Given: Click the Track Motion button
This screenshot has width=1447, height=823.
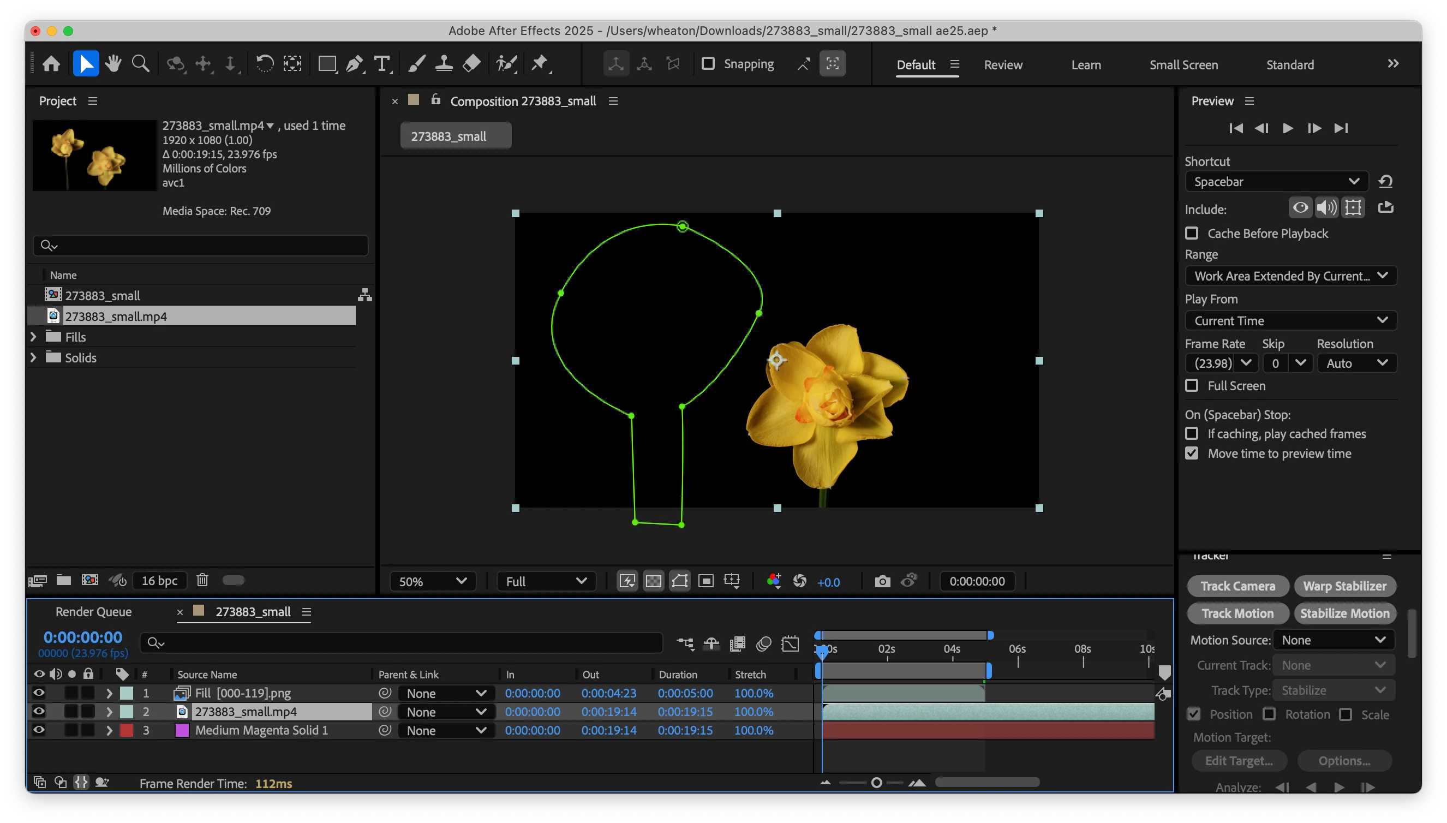Looking at the screenshot, I should pos(1237,613).
